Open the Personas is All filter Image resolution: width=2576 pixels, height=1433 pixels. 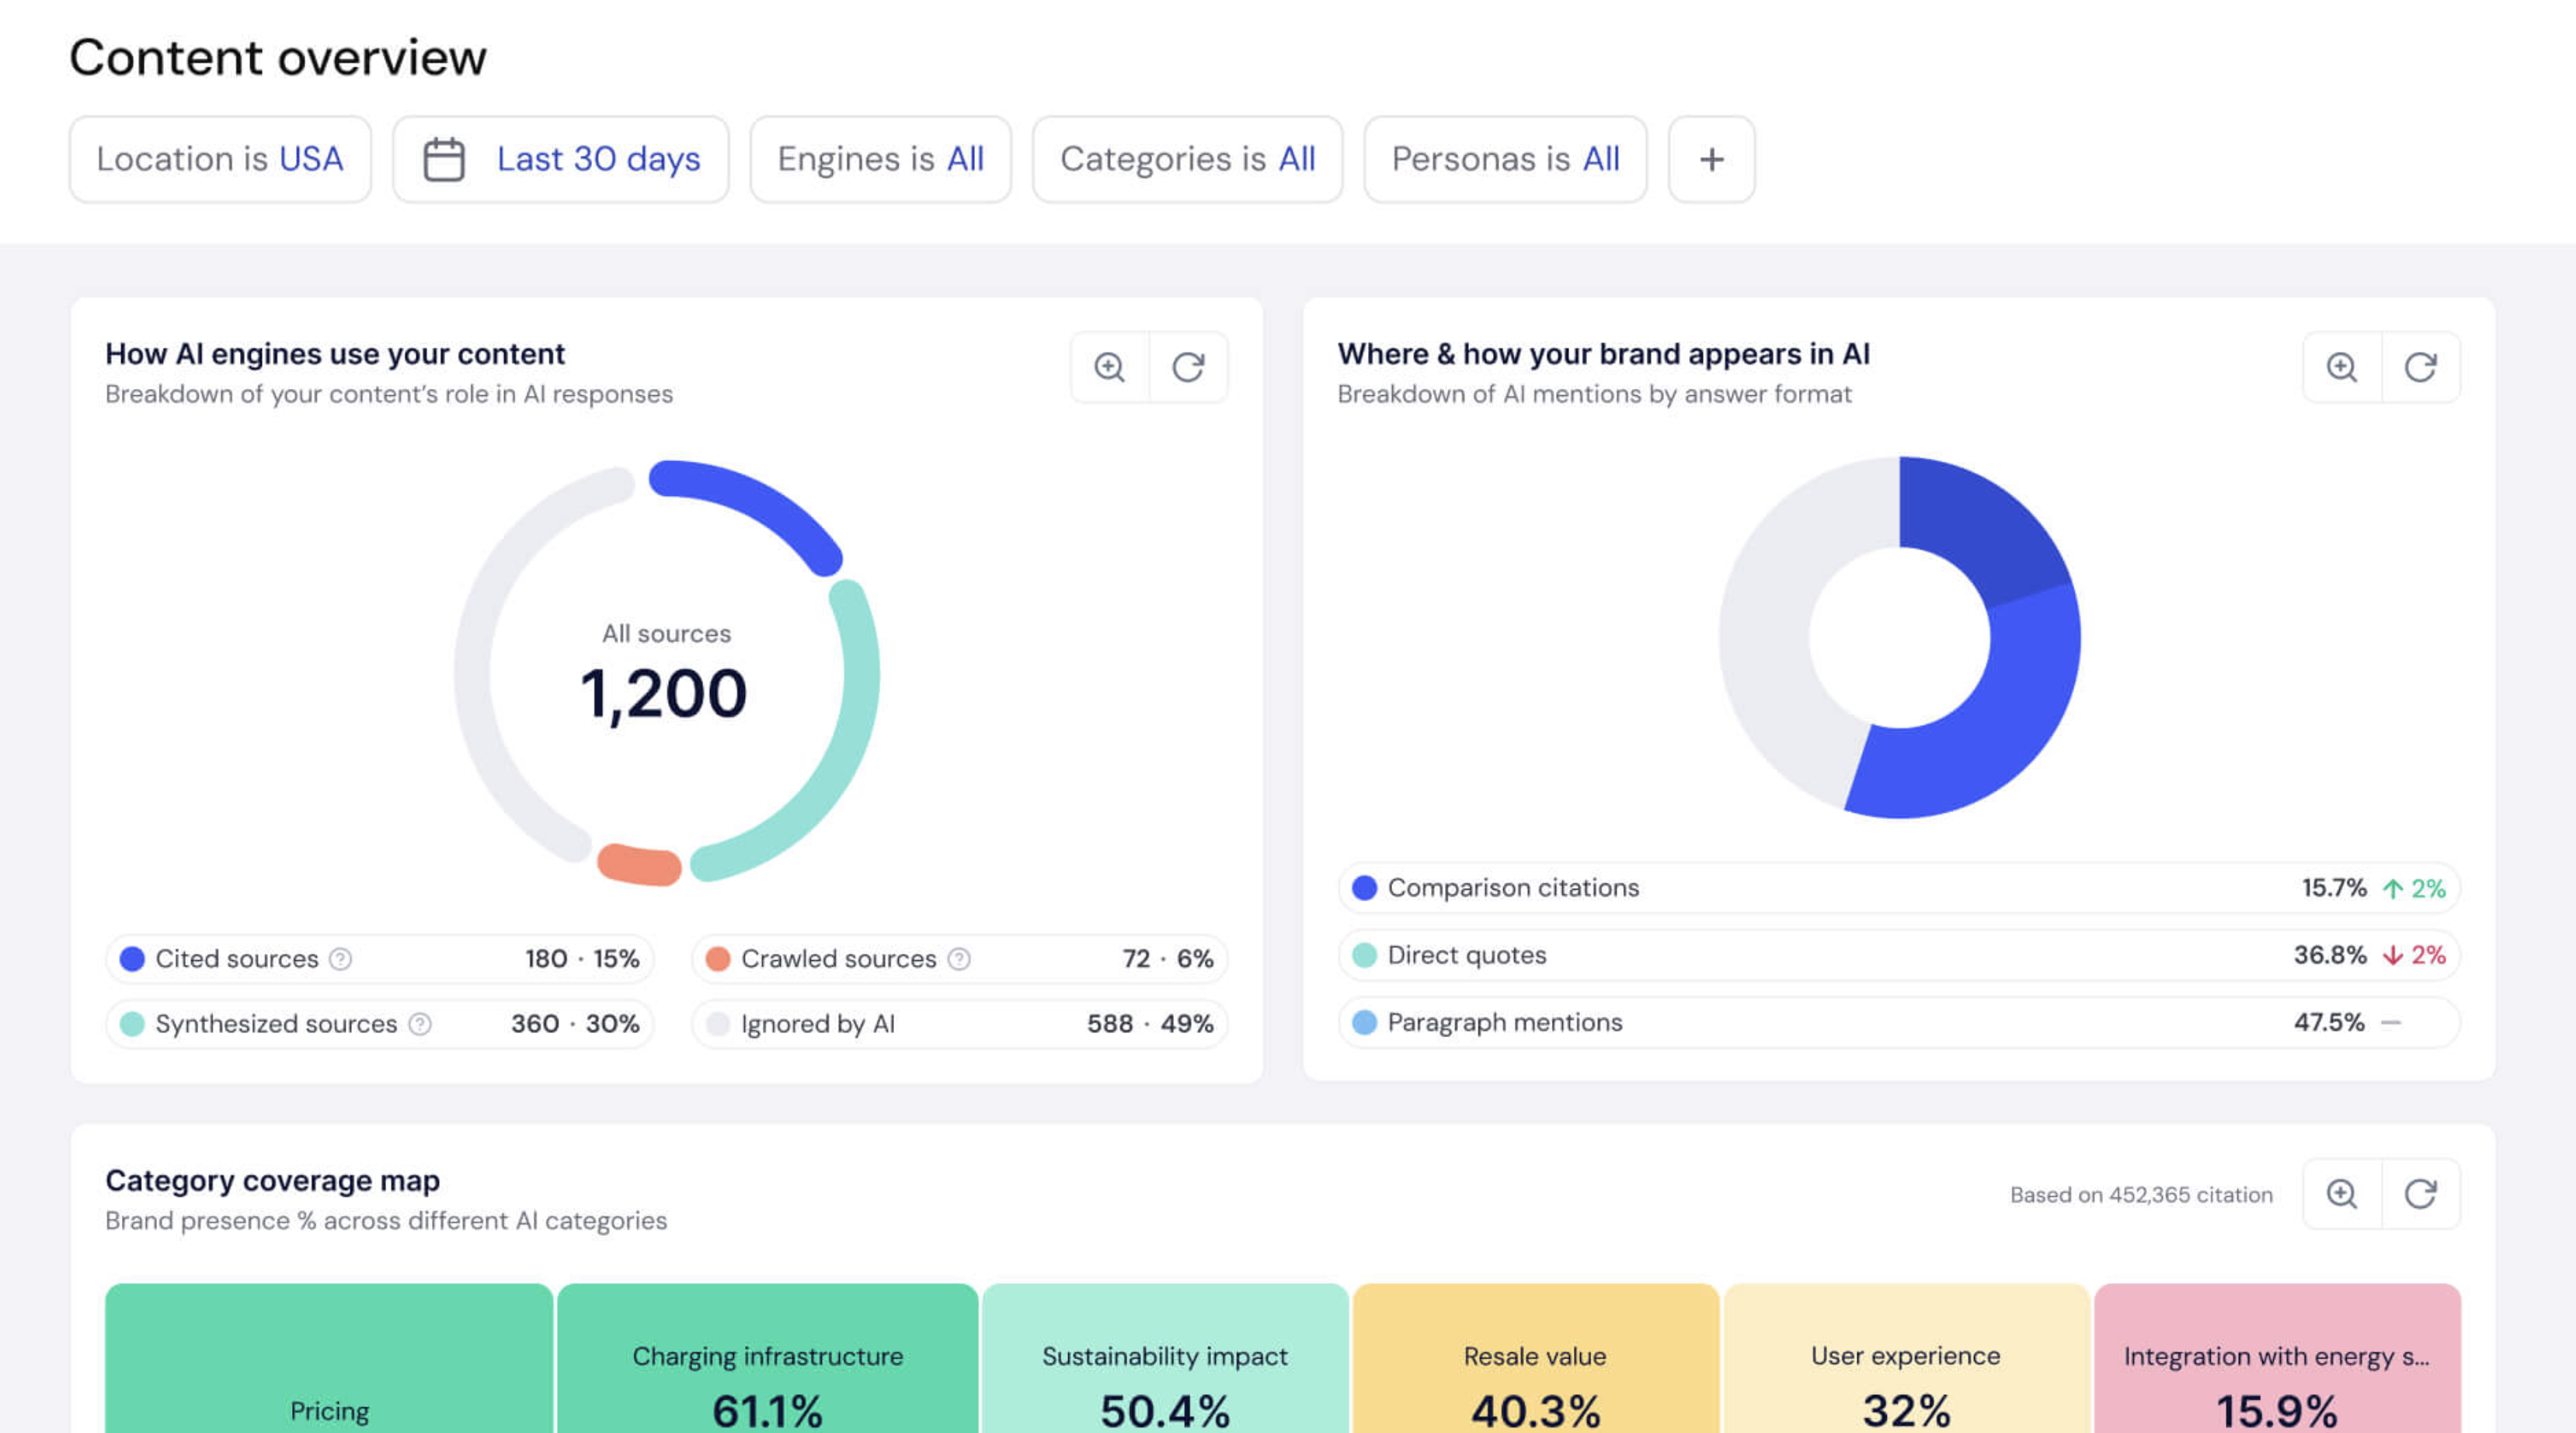coord(1505,160)
